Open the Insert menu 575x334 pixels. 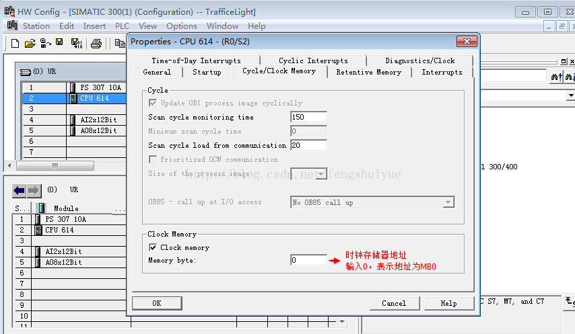click(x=94, y=26)
